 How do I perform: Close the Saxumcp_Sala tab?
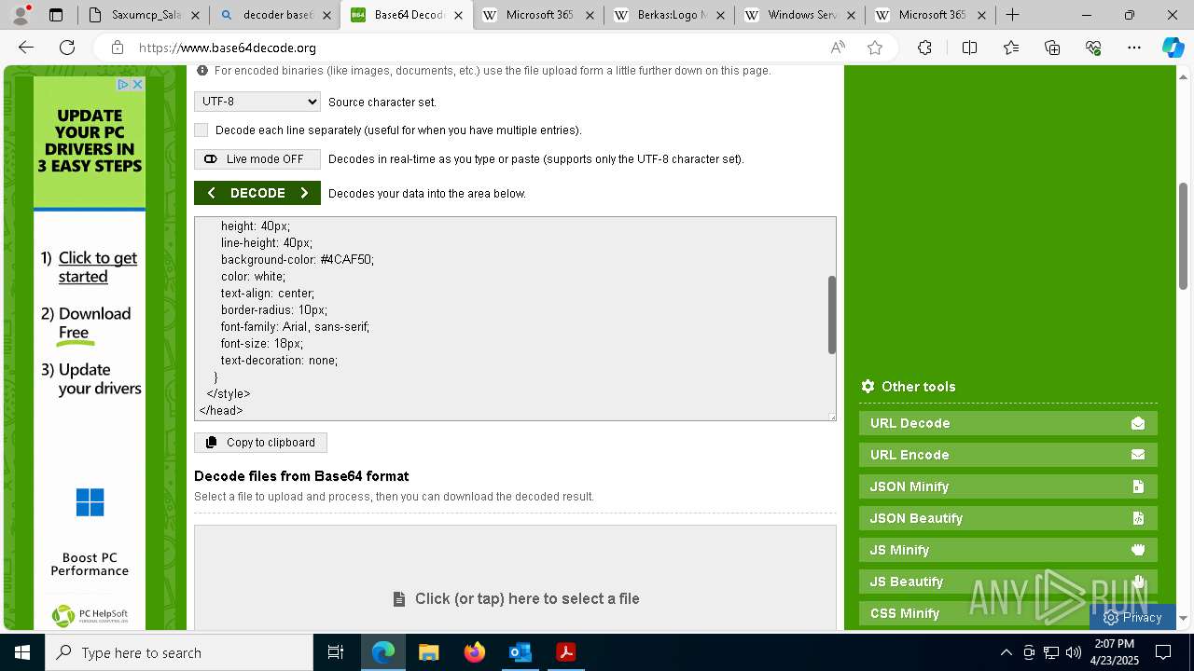(x=194, y=15)
